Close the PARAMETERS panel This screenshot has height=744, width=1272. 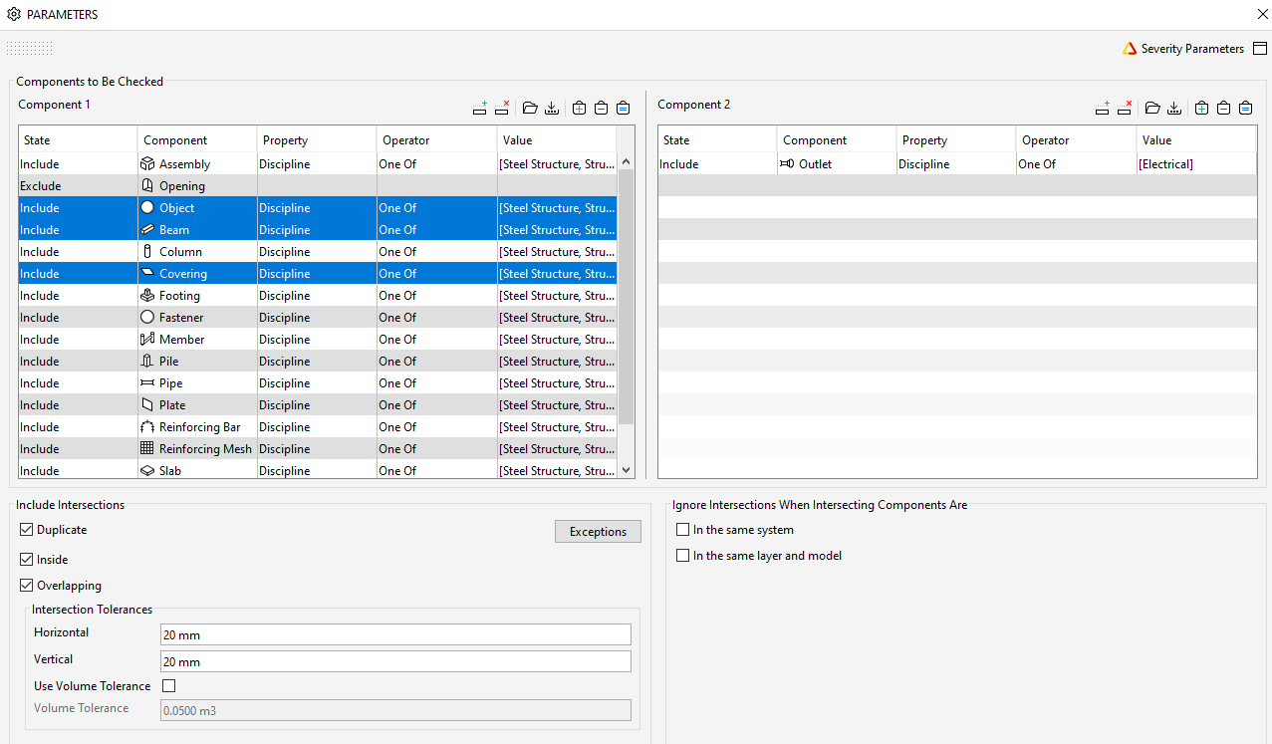1262,15
